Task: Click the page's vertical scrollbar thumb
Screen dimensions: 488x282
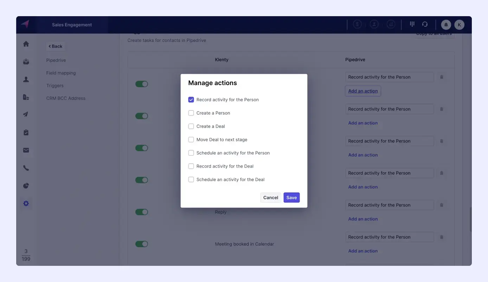Action: 470,219
